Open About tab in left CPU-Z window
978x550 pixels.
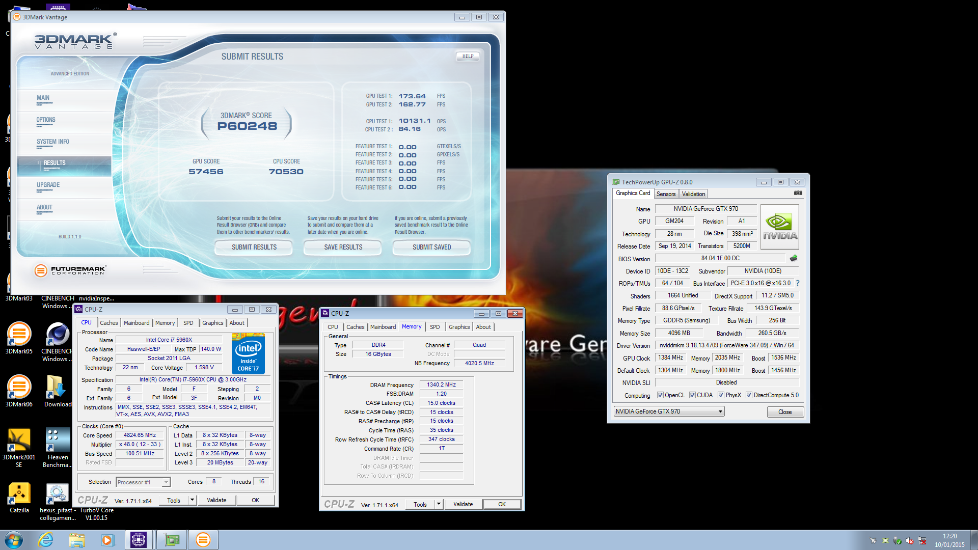coord(236,323)
